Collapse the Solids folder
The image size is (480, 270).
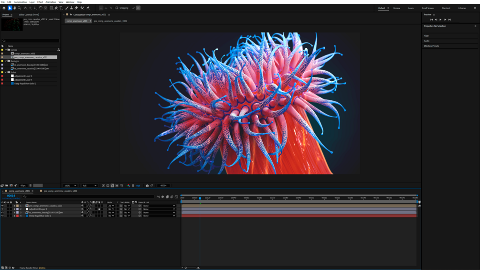[6, 72]
